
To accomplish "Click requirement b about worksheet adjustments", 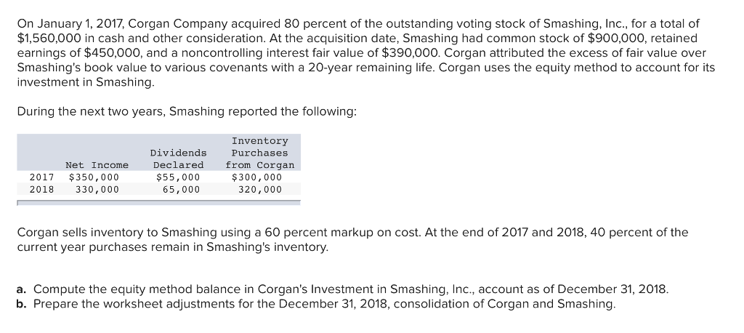I will pos(315,303).
